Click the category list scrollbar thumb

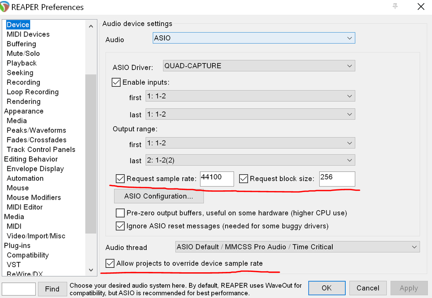91,154
